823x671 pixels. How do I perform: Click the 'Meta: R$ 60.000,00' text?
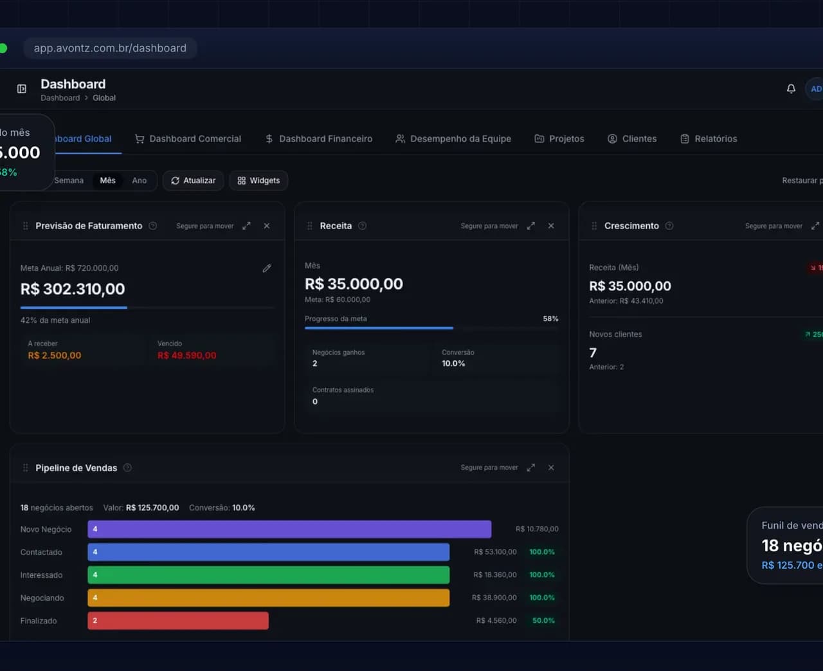click(x=338, y=300)
